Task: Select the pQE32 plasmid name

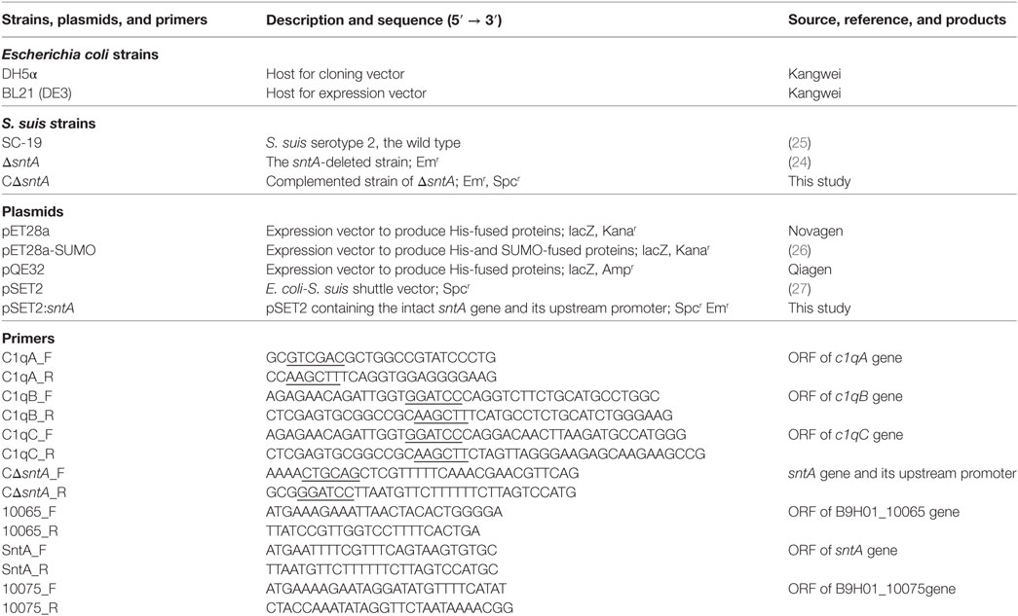Action: pos(22,270)
